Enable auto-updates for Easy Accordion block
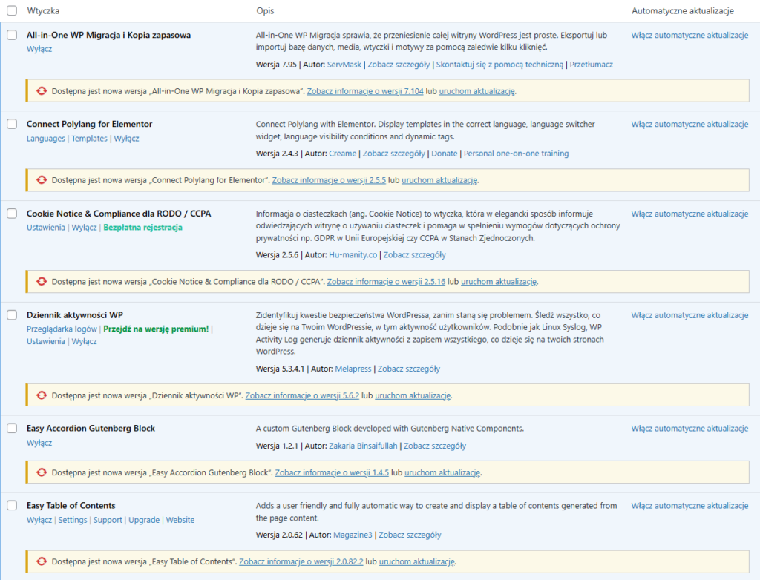760x580 pixels. [689, 429]
